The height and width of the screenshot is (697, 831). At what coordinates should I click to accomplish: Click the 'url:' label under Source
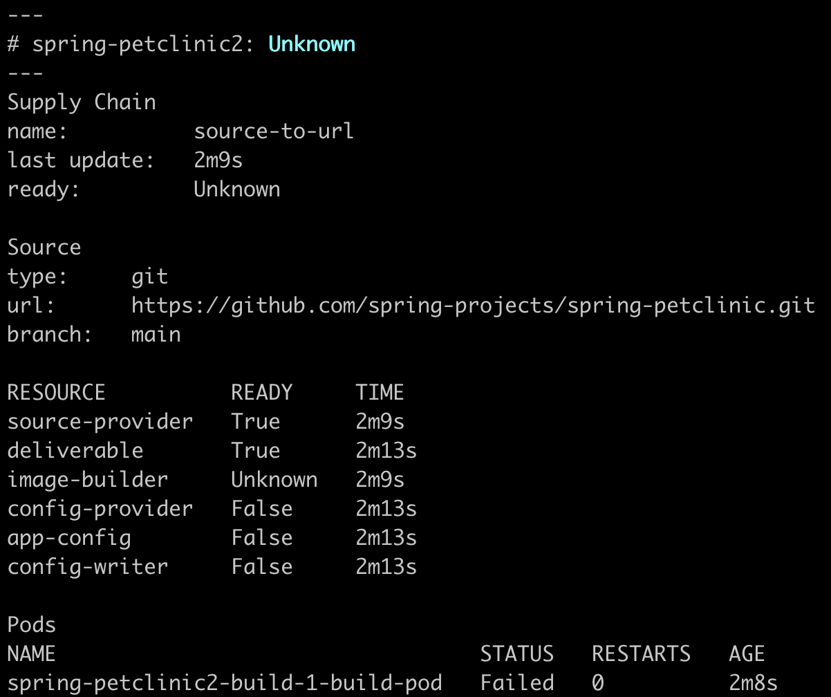pyautogui.click(x=32, y=306)
